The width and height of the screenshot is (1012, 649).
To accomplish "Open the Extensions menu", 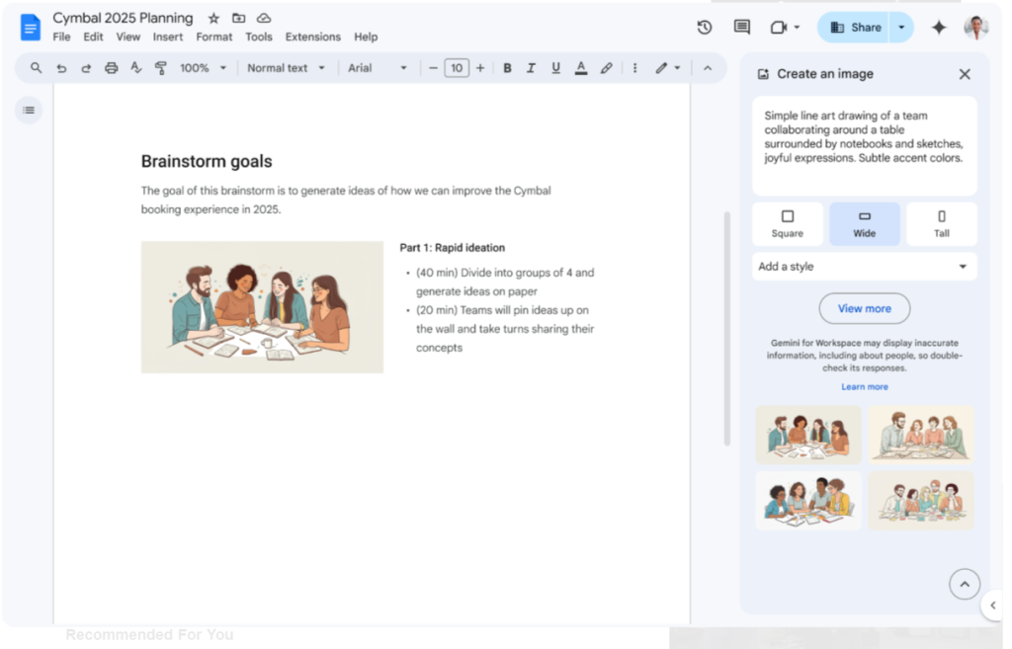I will (x=312, y=37).
